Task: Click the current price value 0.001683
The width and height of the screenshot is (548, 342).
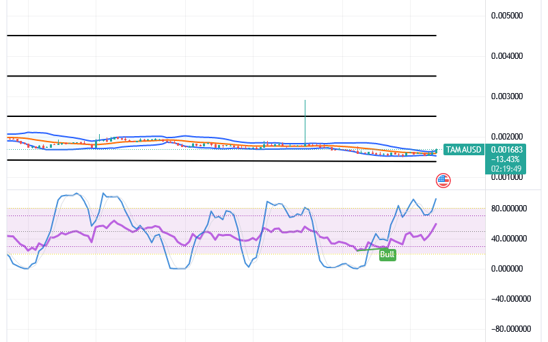Action: pyautogui.click(x=506, y=150)
